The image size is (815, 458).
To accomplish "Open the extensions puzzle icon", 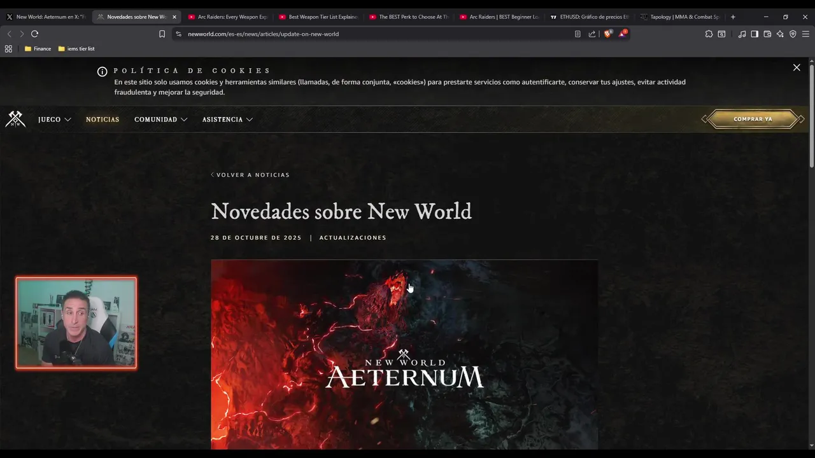I will (x=709, y=34).
